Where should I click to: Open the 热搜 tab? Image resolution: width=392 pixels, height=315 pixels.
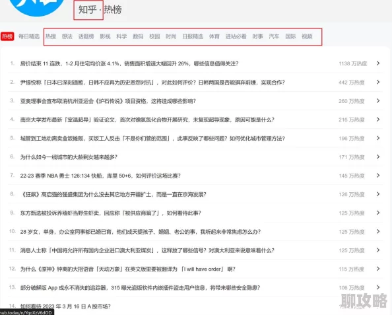click(51, 36)
